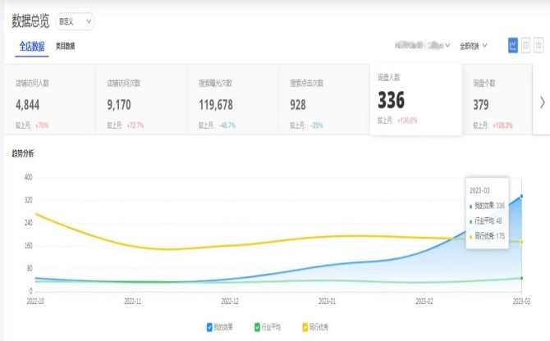Click the download data icon

pos(539,45)
